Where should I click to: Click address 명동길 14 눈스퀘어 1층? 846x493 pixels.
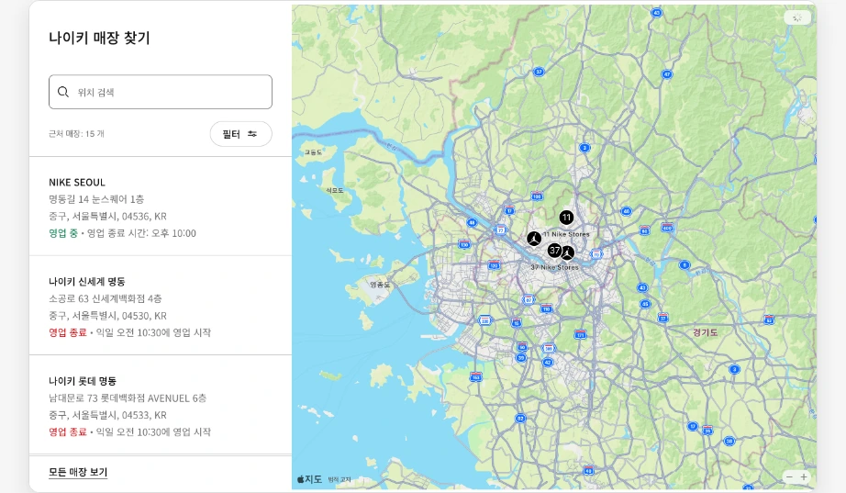pos(96,199)
